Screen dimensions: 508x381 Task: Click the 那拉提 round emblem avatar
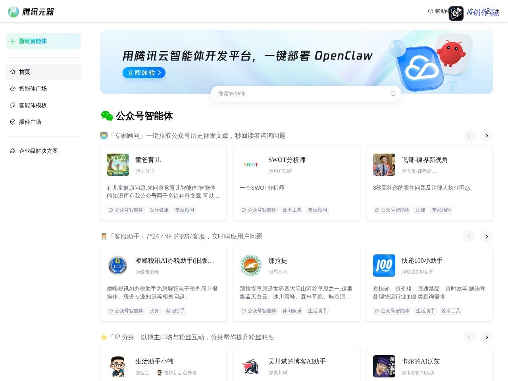(x=251, y=266)
